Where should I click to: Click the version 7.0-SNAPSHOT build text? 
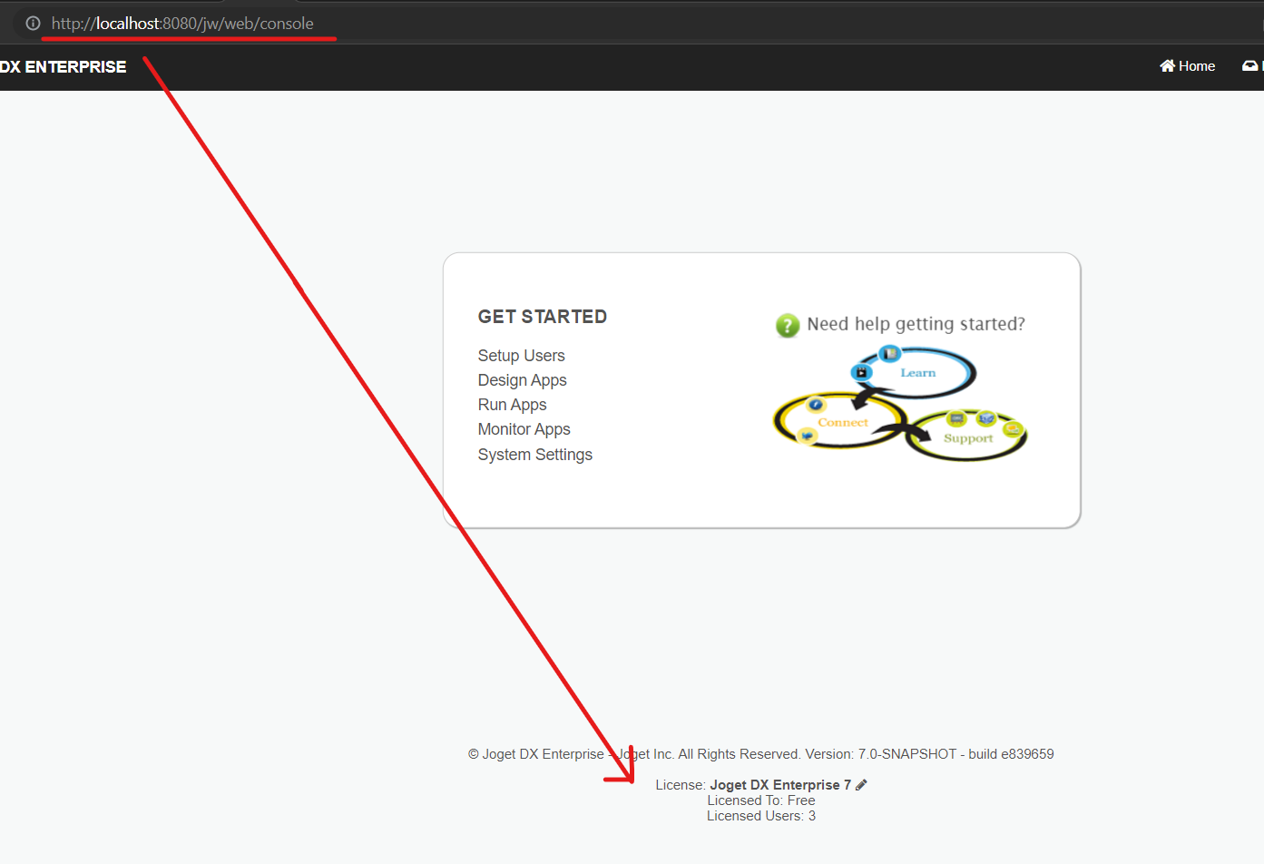coord(929,754)
